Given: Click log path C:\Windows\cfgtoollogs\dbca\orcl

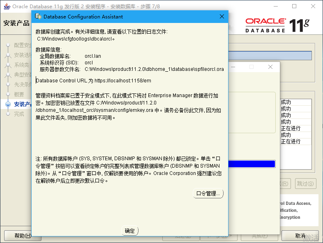Looking at the screenshot, I should tap(76, 39).
